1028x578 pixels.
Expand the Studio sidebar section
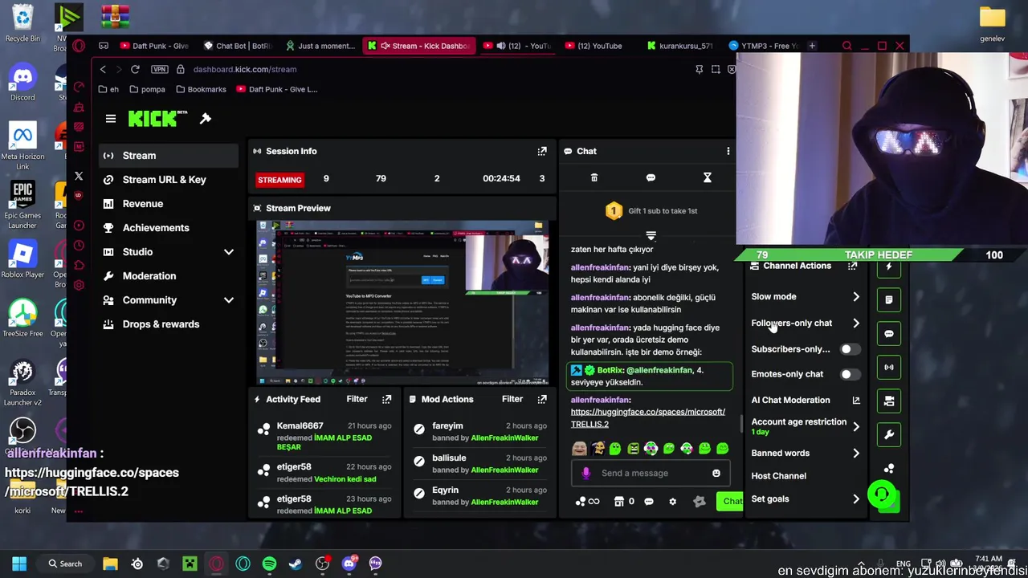pos(229,252)
